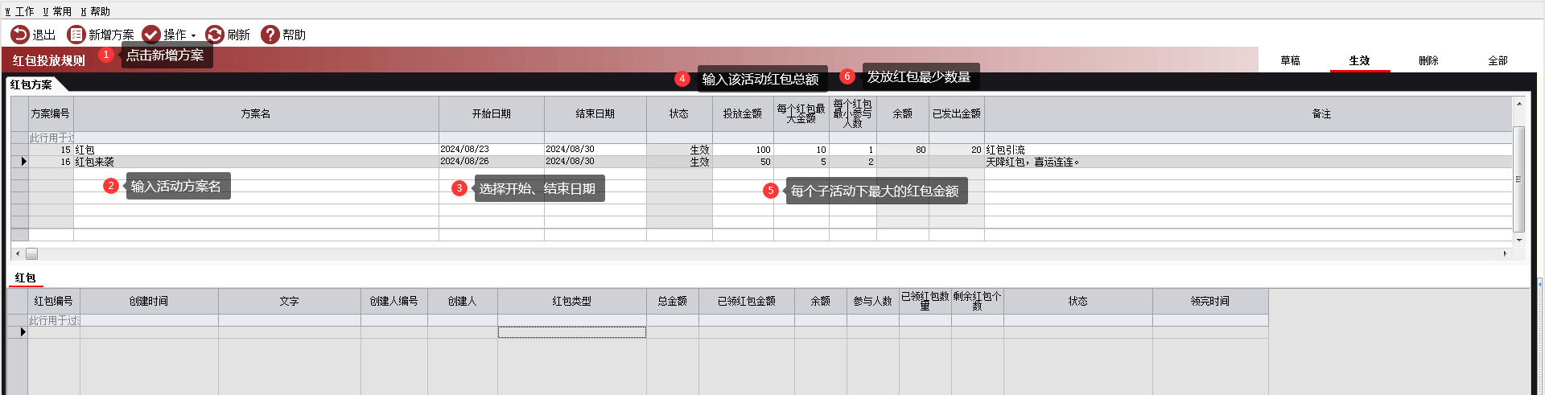Click 余额 value 80 in plan 15
Image resolution: width=1545 pixels, height=395 pixels.
(x=903, y=150)
